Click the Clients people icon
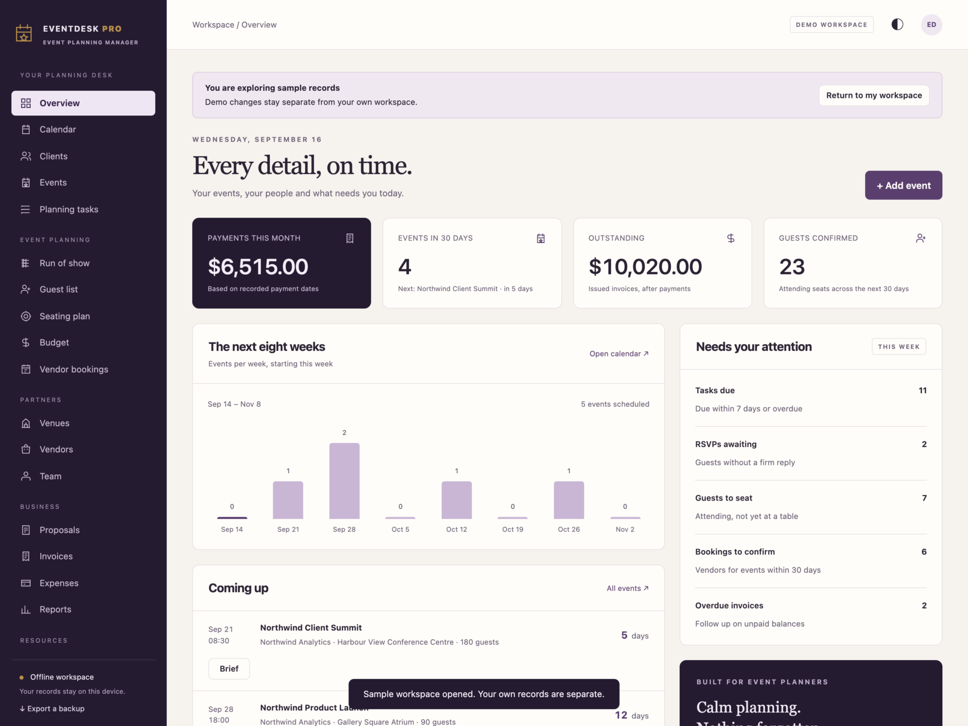 [x=26, y=156]
